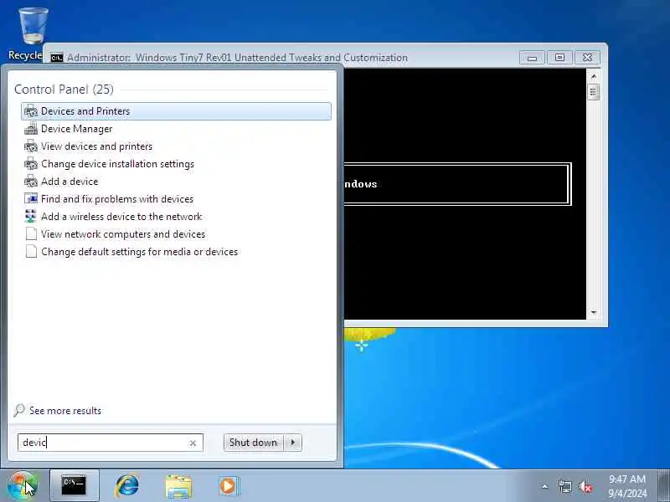Open View network computers and devices
This screenshot has height=502, width=670.
176,234
